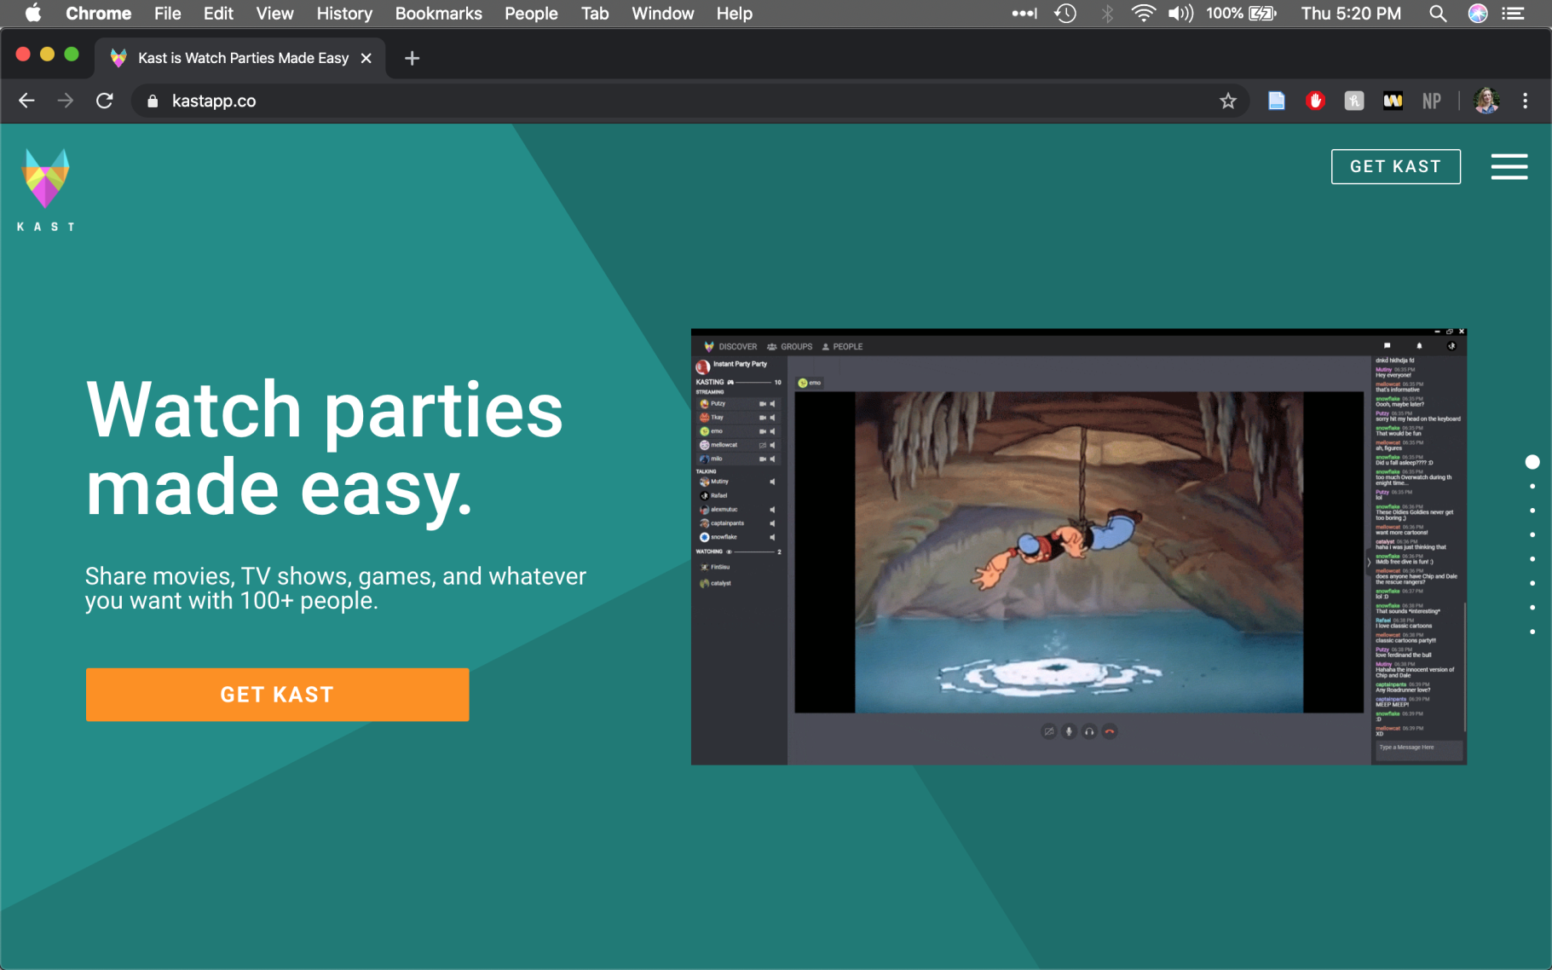Go back to previous page
Screen dimensions: 1552x970
pos(26,101)
